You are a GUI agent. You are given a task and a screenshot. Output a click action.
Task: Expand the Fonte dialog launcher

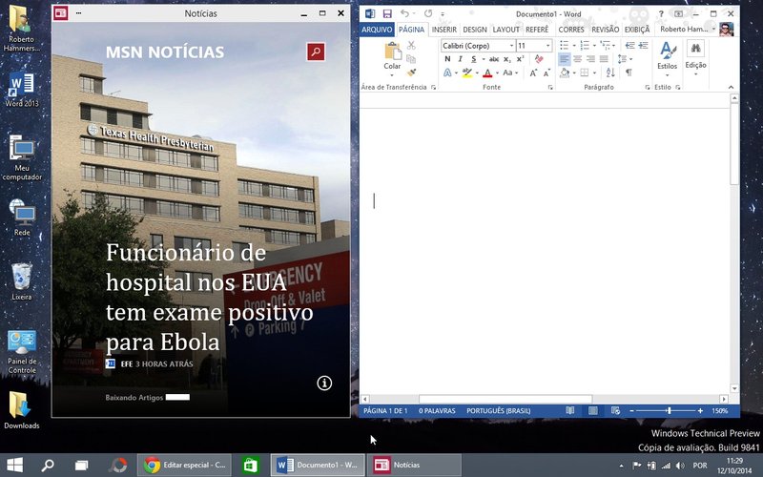550,88
